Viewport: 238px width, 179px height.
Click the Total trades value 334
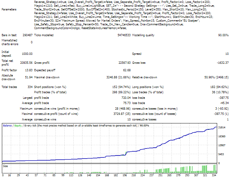point(30,87)
